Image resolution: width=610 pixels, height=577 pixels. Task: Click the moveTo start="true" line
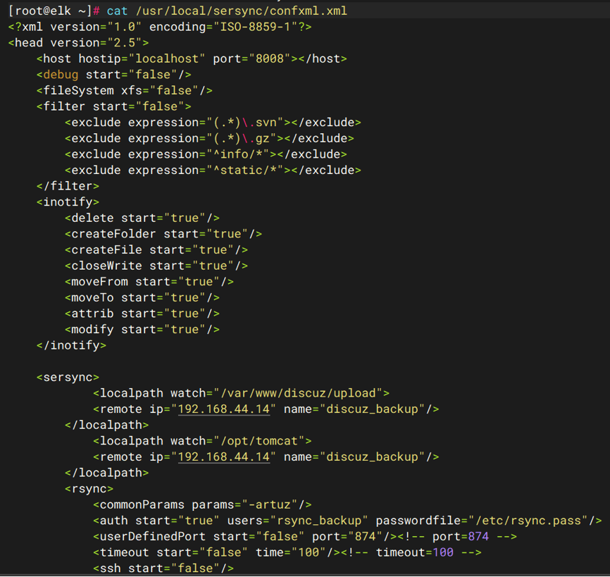142,298
